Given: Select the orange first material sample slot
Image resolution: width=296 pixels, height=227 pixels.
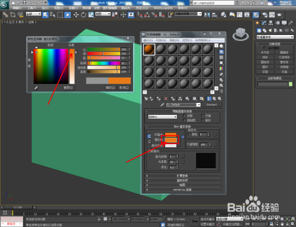Looking at the screenshot, I should click(x=149, y=49).
